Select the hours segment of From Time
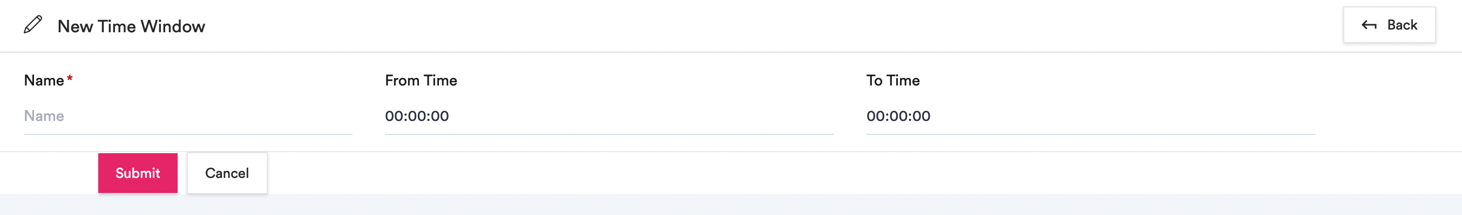Screen dimensions: 1462x215 (394, 116)
